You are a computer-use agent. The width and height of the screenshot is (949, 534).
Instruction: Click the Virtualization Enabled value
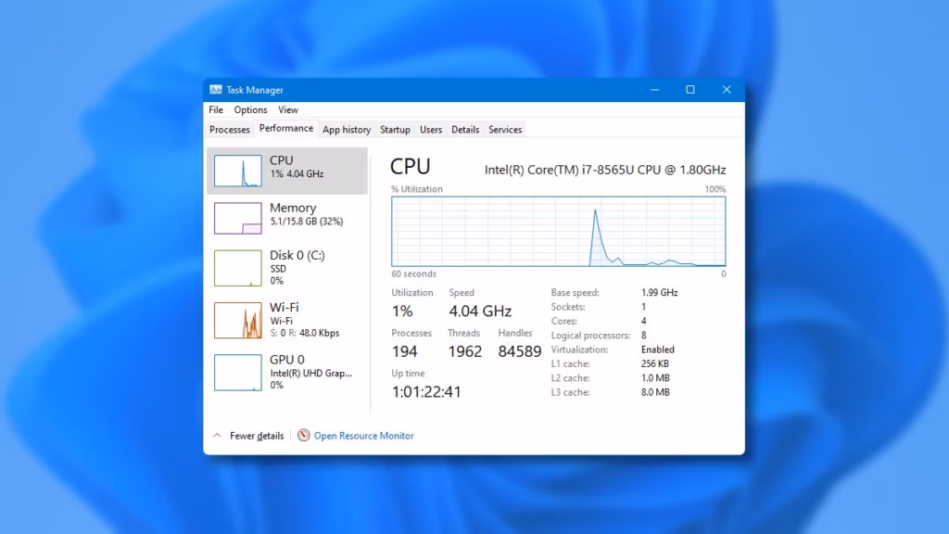pos(657,350)
